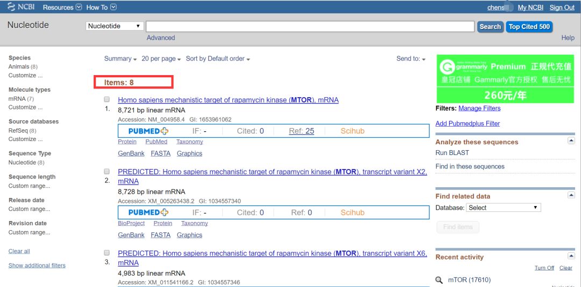Open FASTA view for result 1
This screenshot has height=287, width=581.
click(160, 153)
